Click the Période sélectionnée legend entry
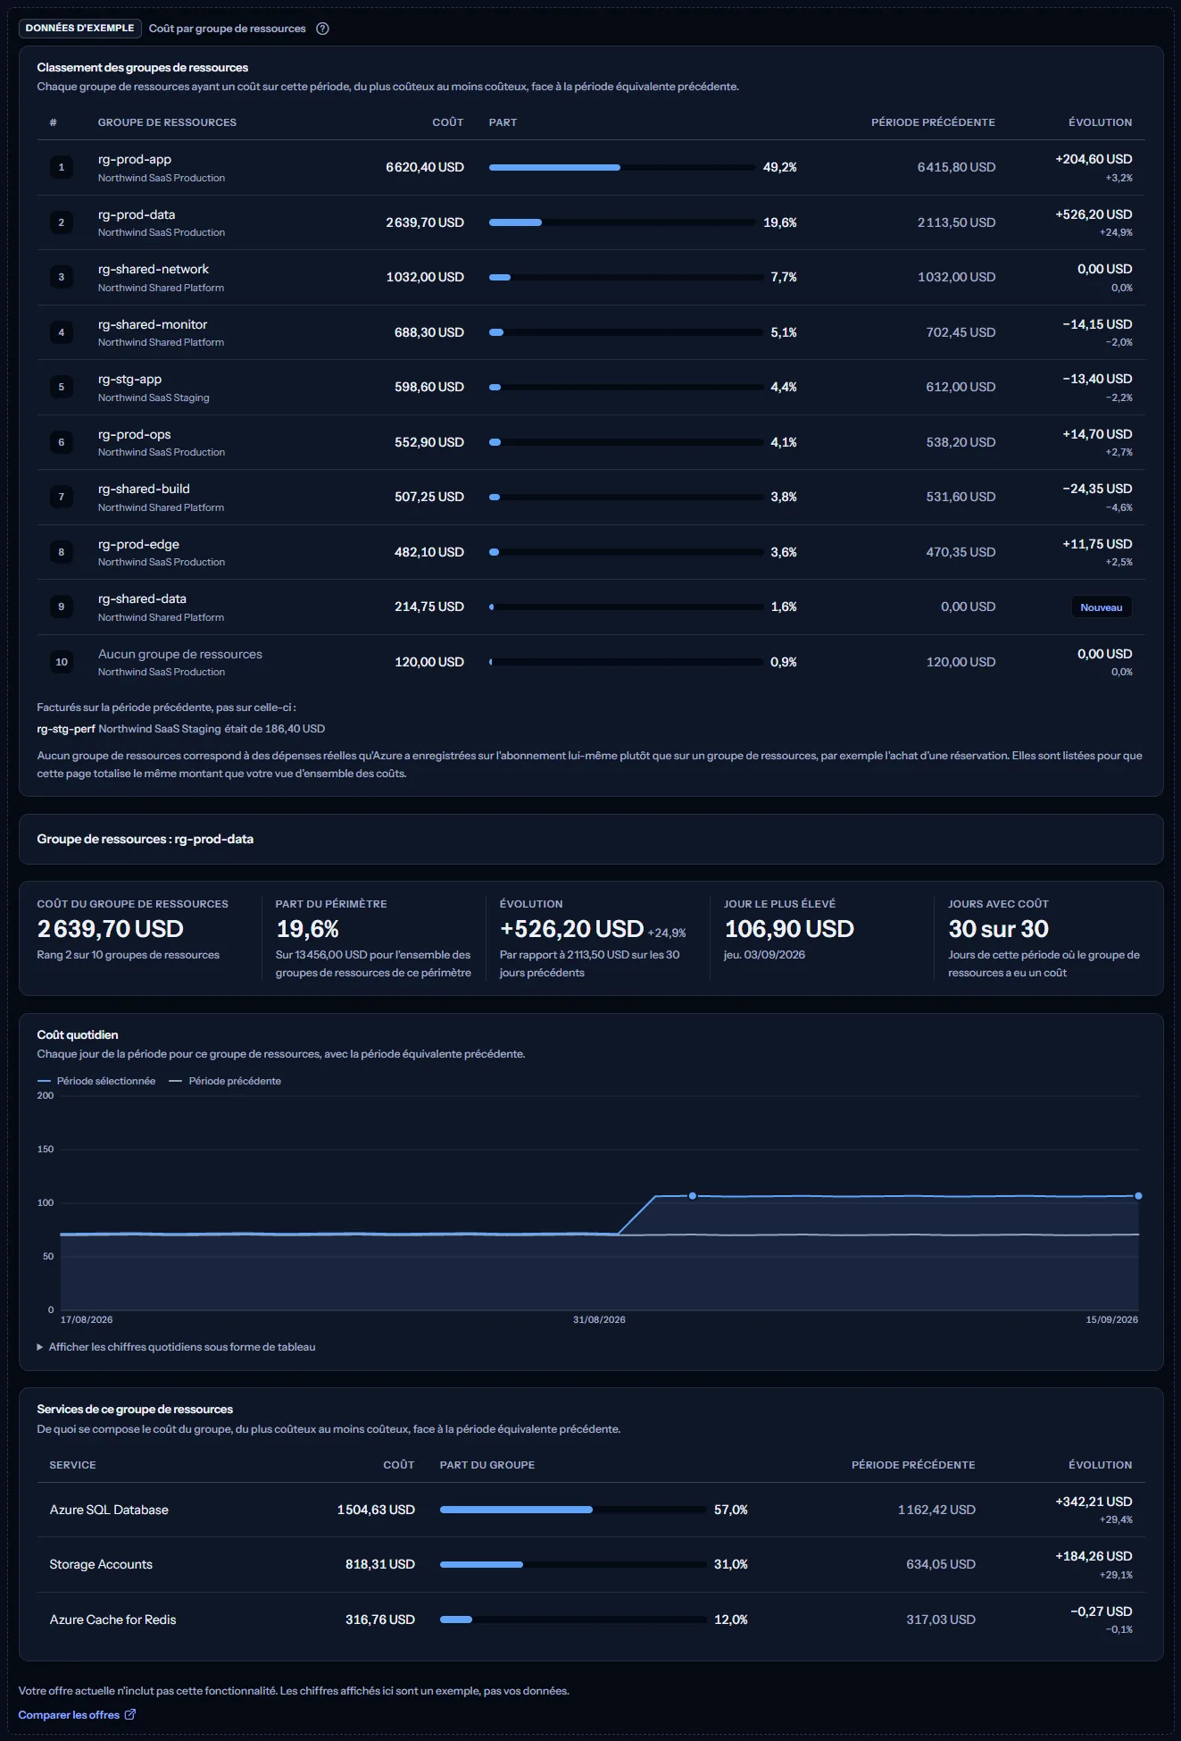 coord(96,1081)
